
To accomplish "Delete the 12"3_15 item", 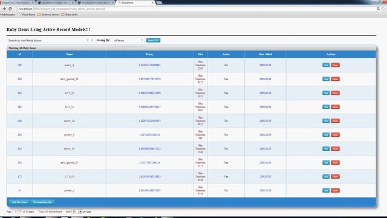I will [335, 176].
